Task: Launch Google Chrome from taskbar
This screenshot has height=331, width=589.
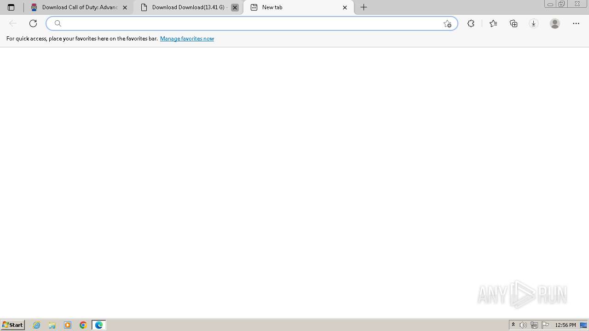Action: pyautogui.click(x=83, y=325)
